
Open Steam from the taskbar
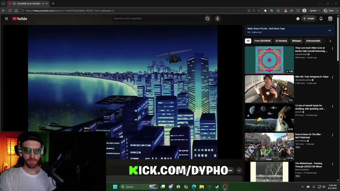[217, 187]
